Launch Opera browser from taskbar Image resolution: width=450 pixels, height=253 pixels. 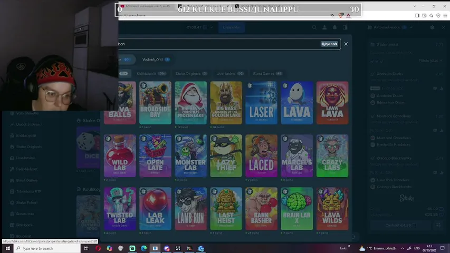(x=98, y=248)
